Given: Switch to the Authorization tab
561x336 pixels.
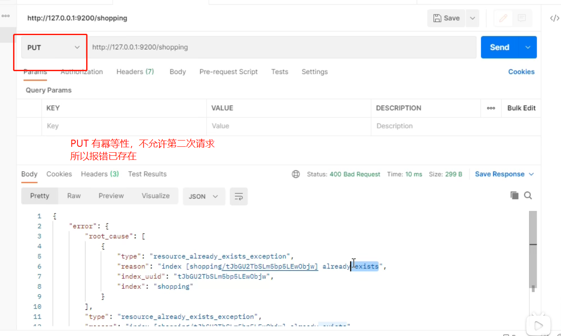Looking at the screenshot, I should [x=82, y=72].
